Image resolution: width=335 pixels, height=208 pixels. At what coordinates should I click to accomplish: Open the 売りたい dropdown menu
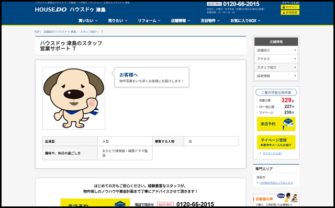tap(118, 21)
